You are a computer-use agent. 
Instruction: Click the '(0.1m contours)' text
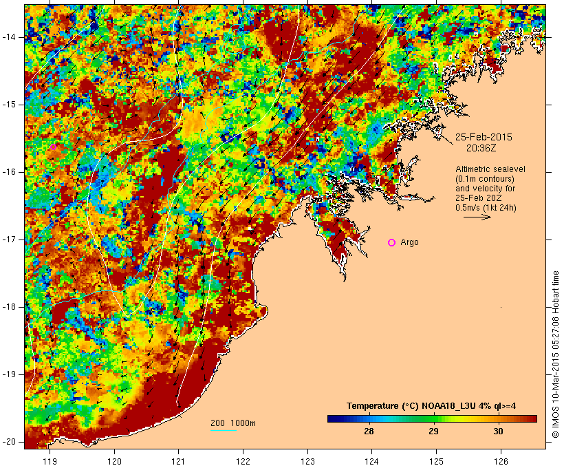(485, 179)
